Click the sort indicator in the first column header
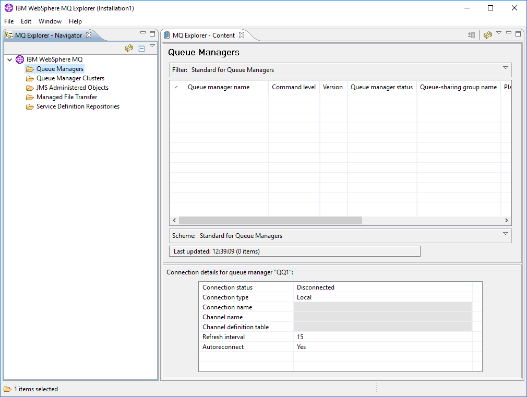The height and width of the screenshot is (397, 527). point(176,87)
